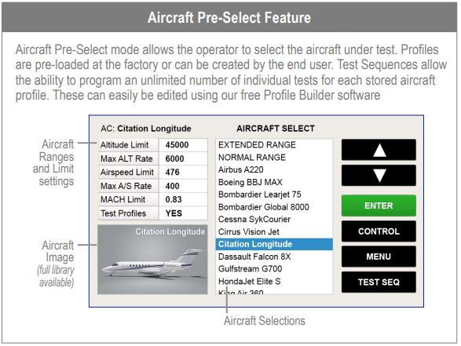Open the MENU button

[379, 257]
